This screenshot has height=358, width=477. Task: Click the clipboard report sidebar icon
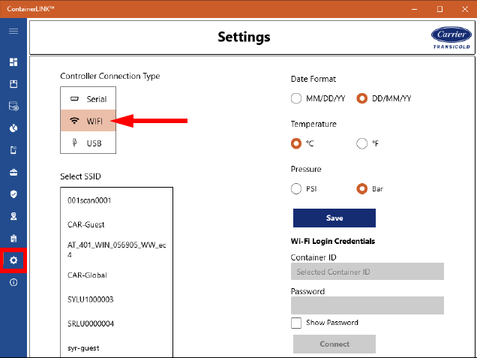tap(13, 238)
